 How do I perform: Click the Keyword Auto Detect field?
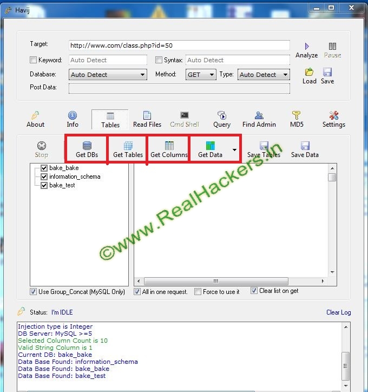point(108,60)
